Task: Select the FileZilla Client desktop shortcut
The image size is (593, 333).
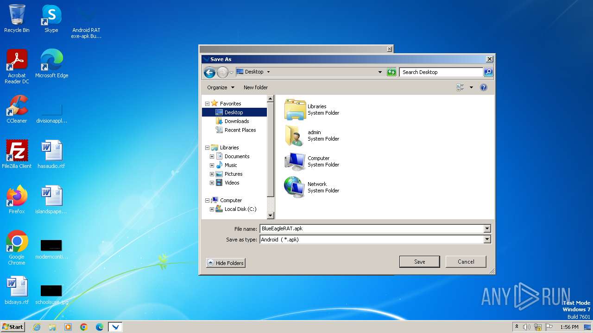Action: click(17, 154)
